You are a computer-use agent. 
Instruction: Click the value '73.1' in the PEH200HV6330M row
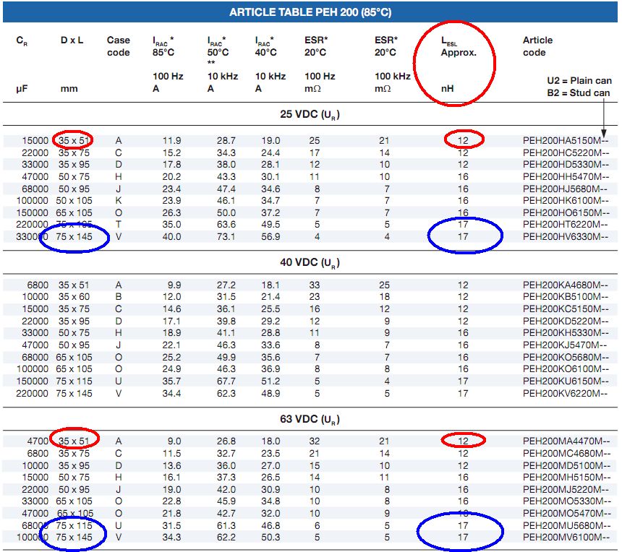coord(226,236)
